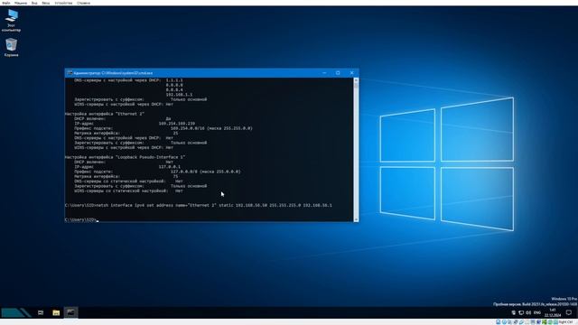The image size is (578, 325).
Task: Switch the ENG input language indicator
Action: tap(537, 312)
